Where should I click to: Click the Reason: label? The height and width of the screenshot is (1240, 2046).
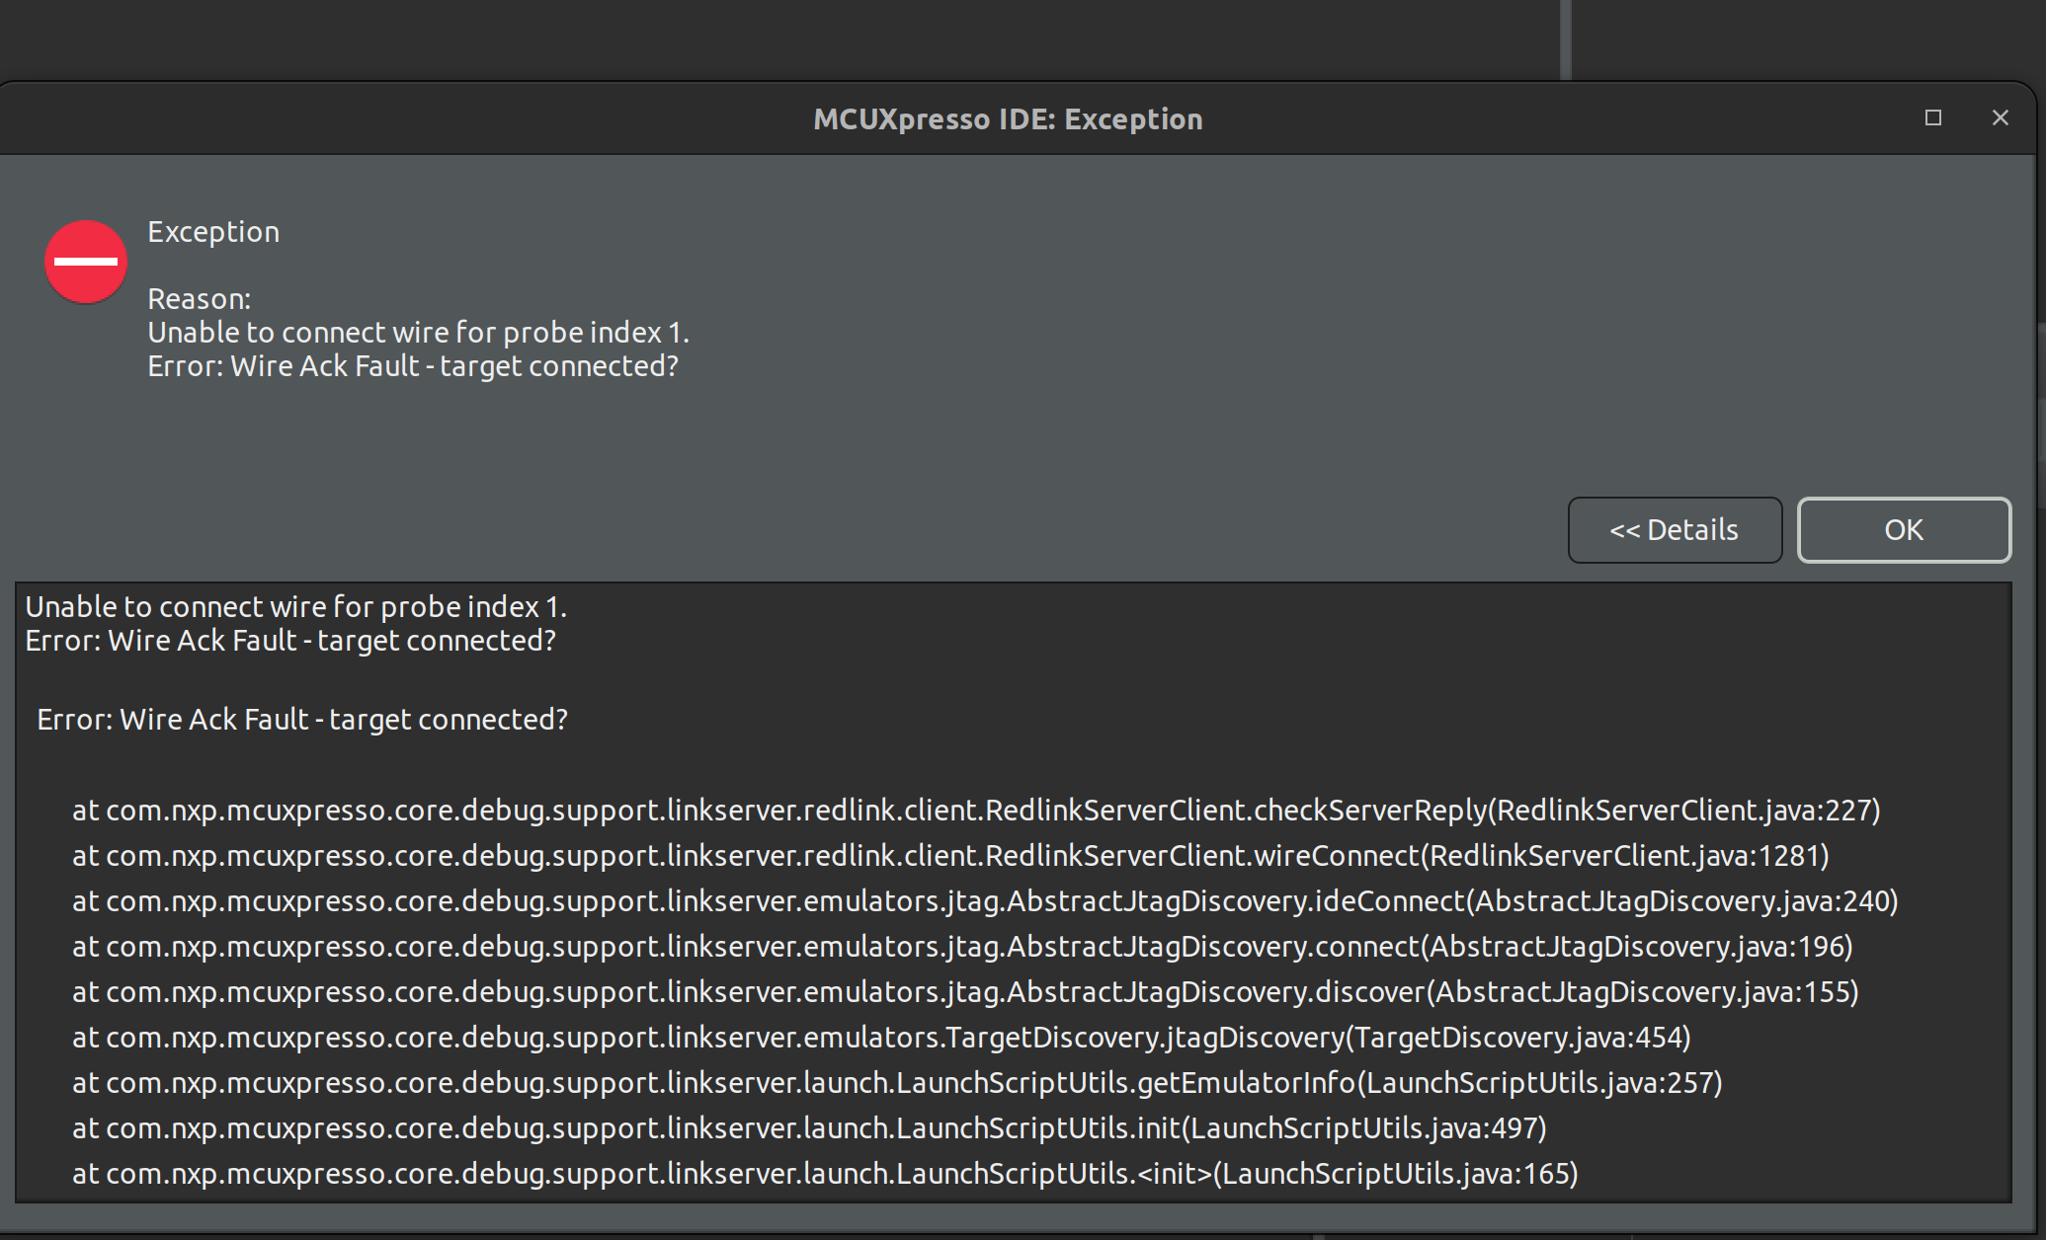click(x=200, y=299)
